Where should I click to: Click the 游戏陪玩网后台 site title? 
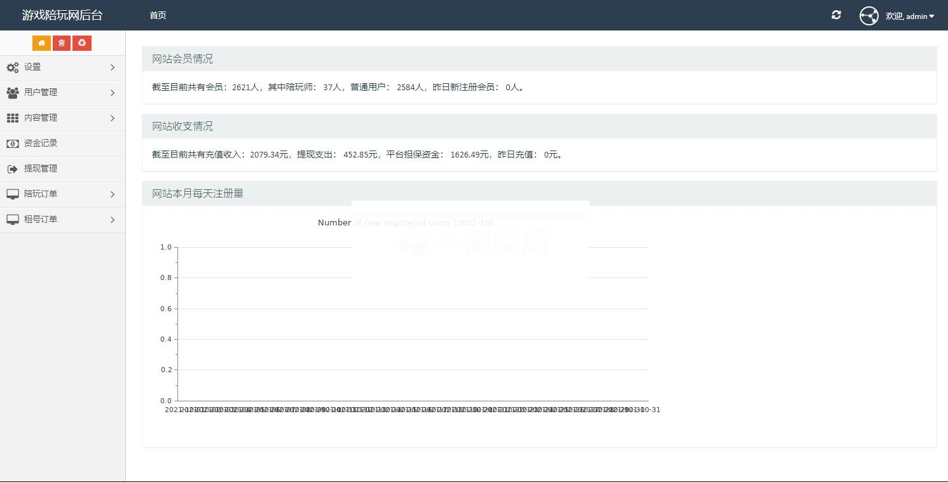[62, 15]
